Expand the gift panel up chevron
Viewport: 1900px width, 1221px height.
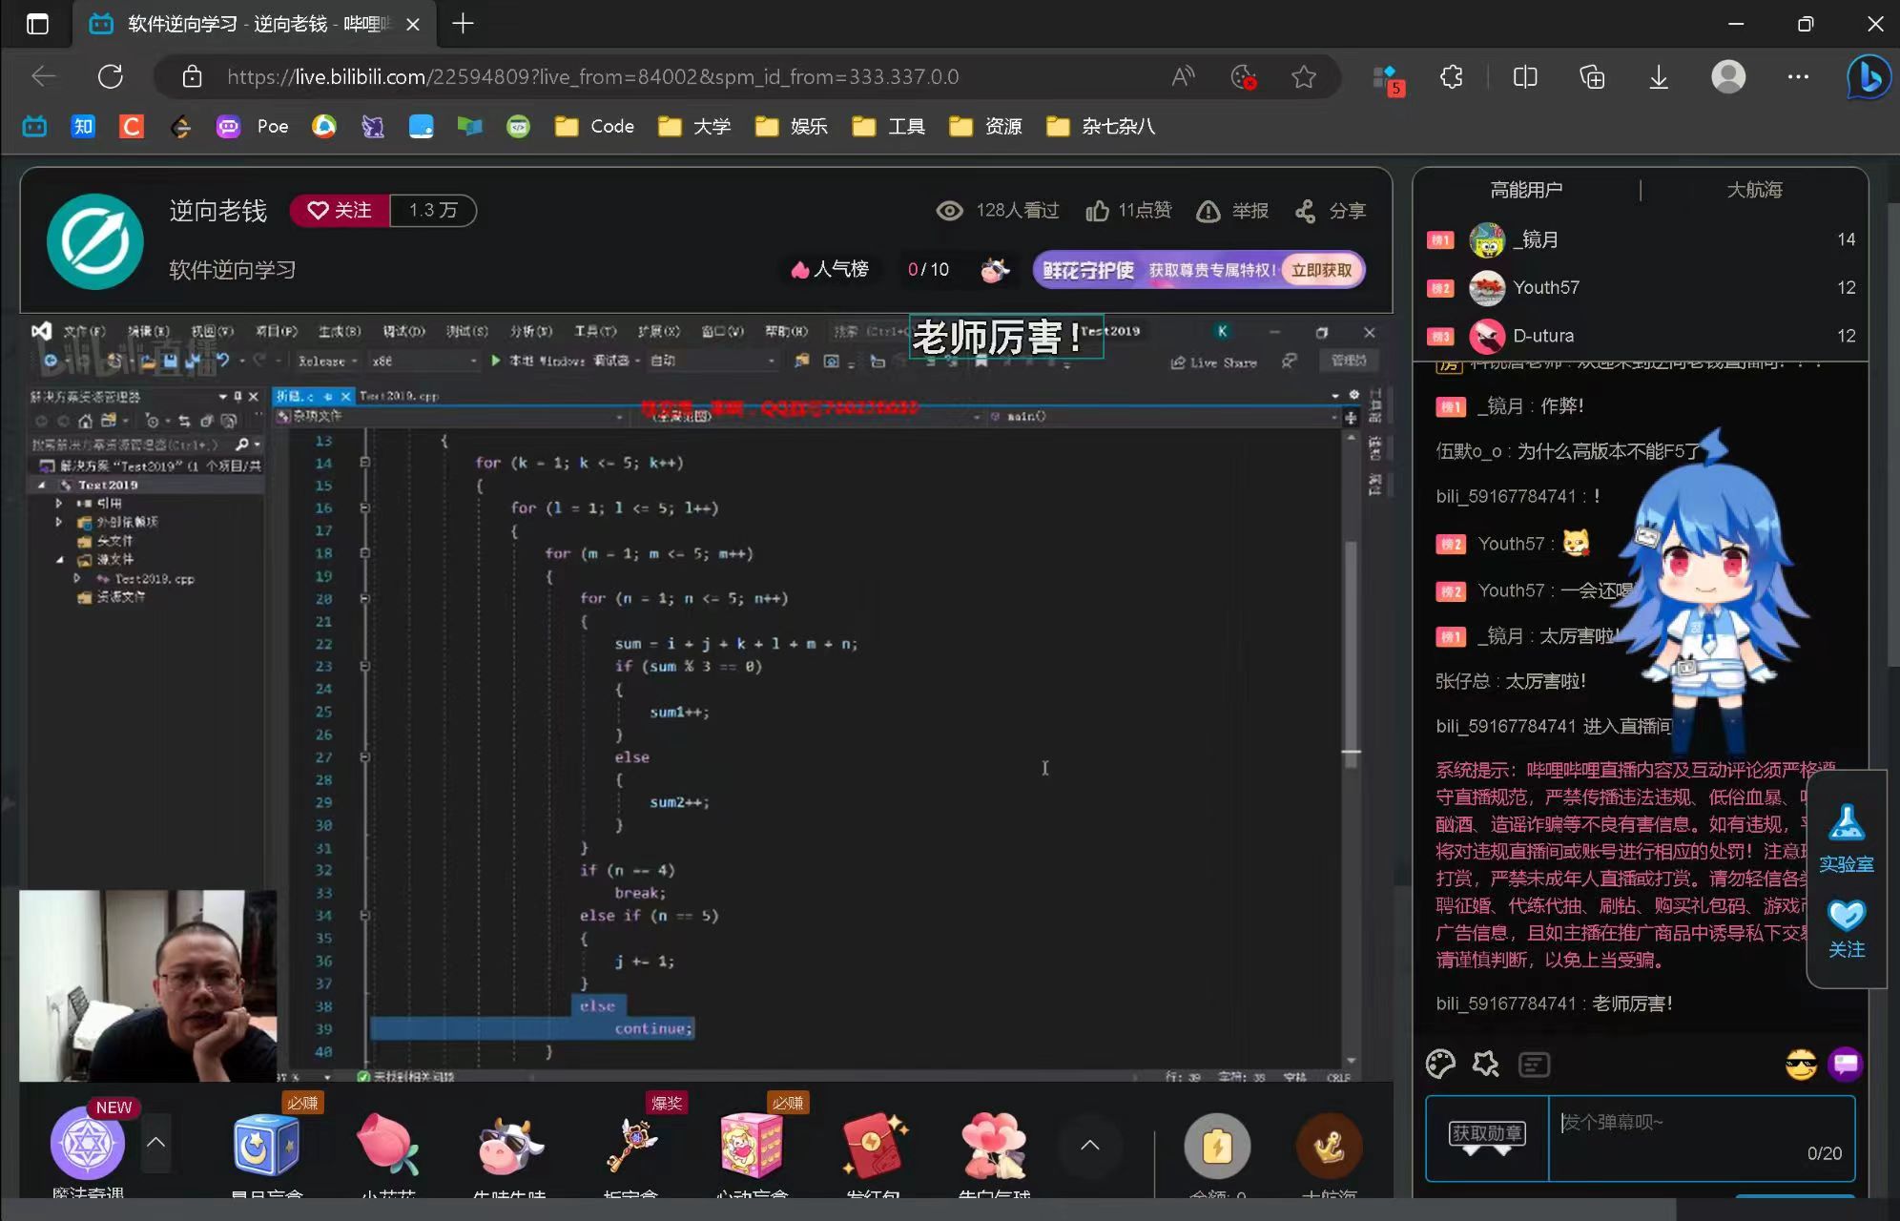point(1089,1145)
